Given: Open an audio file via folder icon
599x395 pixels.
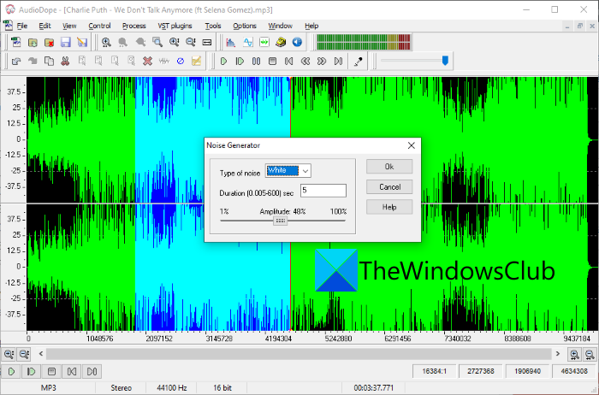Looking at the screenshot, I should tap(33, 42).
